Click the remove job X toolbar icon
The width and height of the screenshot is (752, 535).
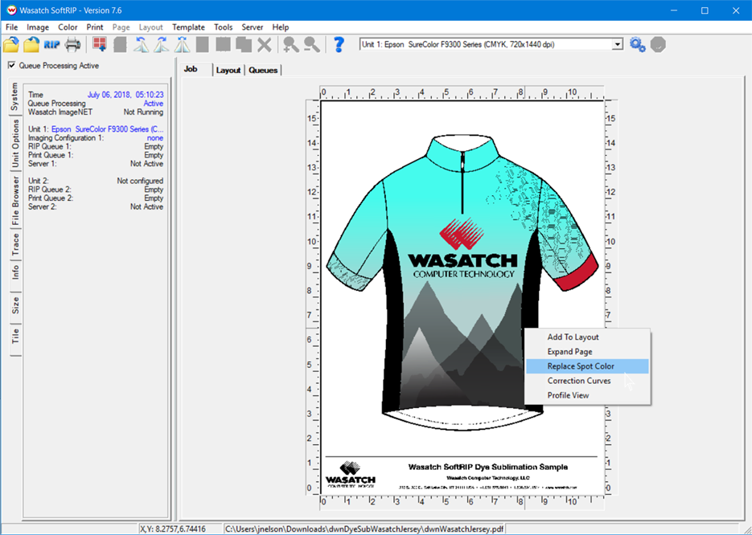point(265,45)
